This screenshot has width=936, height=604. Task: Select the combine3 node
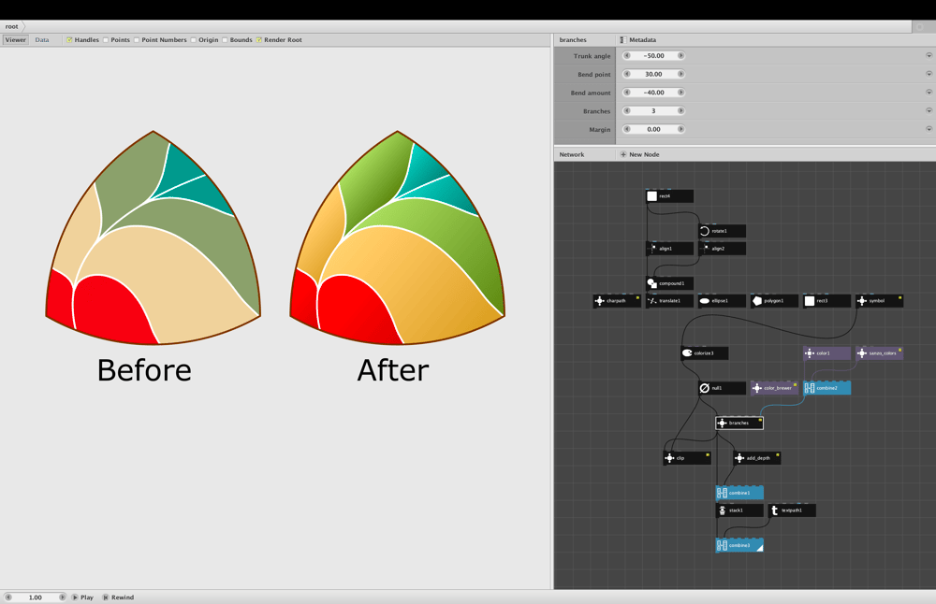click(739, 545)
